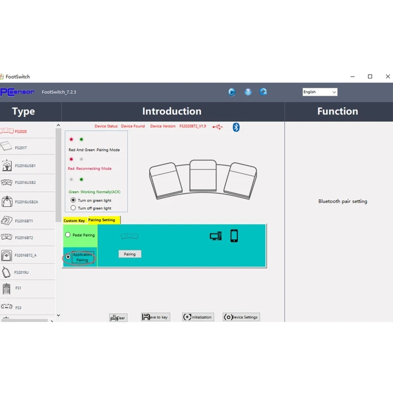393x393 pixels.
Task: Select the FS2016USB2A device icon
Action: coord(7,201)
